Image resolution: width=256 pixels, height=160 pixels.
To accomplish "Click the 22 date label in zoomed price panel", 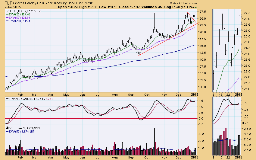I will coord(228,94).
